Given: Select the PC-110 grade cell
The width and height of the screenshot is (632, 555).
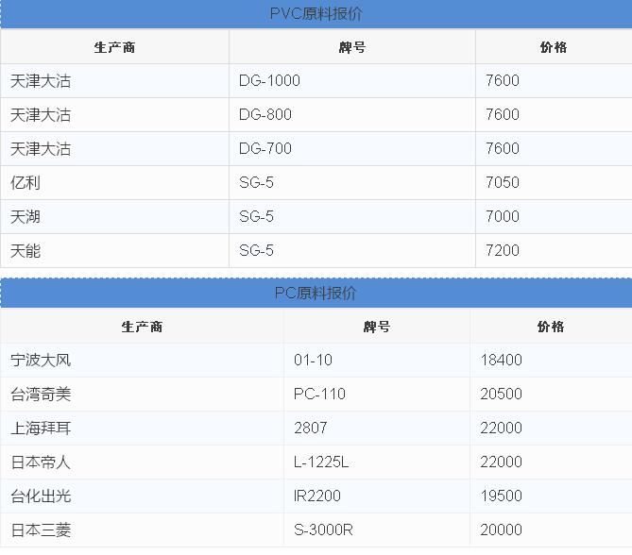Looking at the screenshot, I should pyautogui.click(x=377, y=394).
